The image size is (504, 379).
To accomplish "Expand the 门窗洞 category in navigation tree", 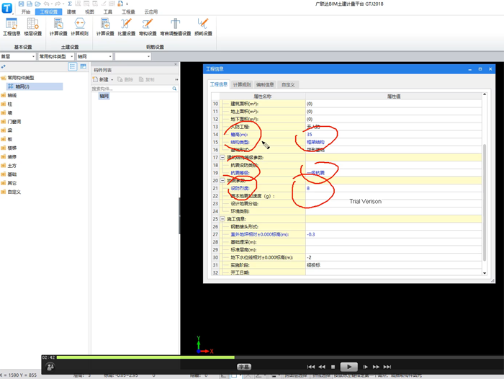I will coord(4,122).
